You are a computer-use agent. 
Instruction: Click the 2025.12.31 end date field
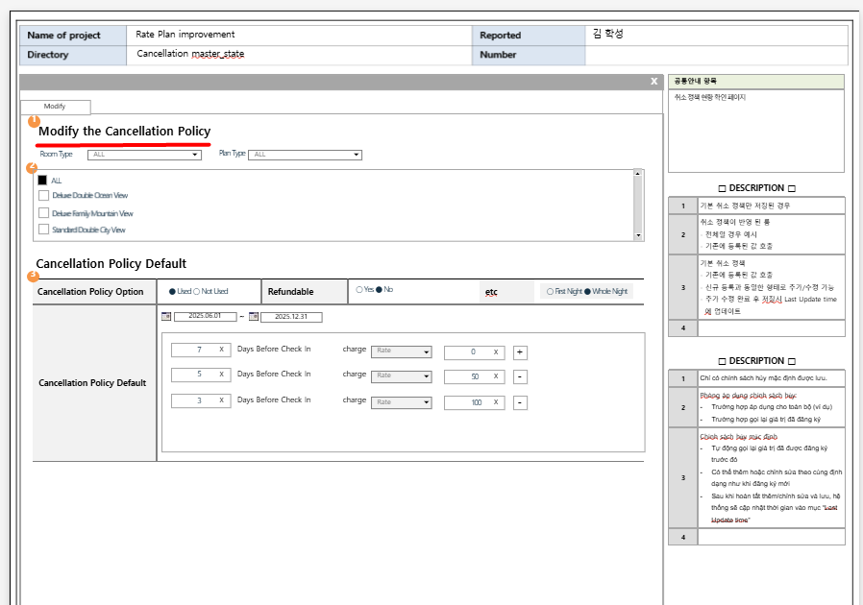click(x=291, y=316)
